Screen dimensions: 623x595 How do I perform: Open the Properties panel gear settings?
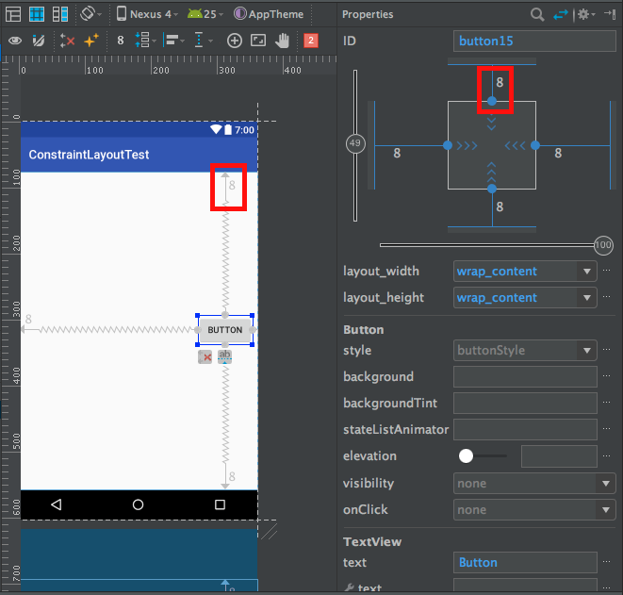pos(585,15)
